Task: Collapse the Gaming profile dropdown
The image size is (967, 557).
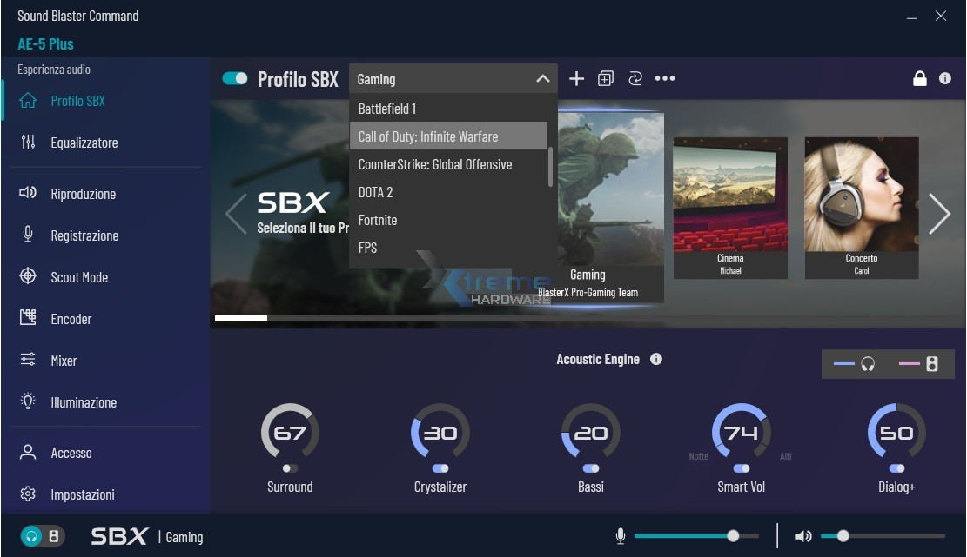Action: 541,78
